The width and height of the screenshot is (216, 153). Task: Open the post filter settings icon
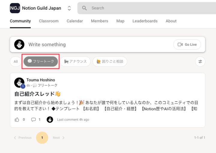[200, 61]
